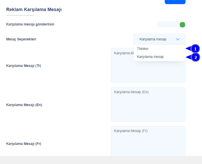Click the Karşılama mesajı gönderilsin label

(x=30, y=24)
